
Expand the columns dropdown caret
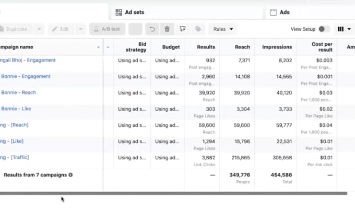349,29
